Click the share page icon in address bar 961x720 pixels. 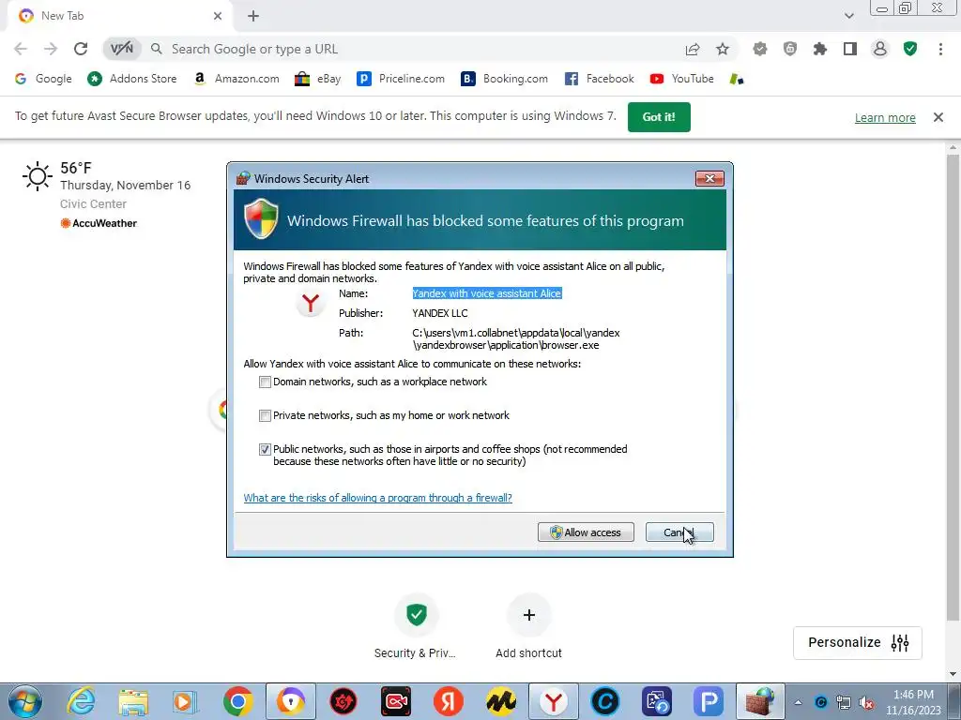tap(693, 50)
